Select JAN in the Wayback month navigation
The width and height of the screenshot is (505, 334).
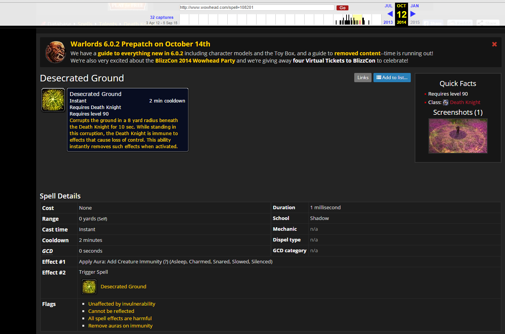415,6
